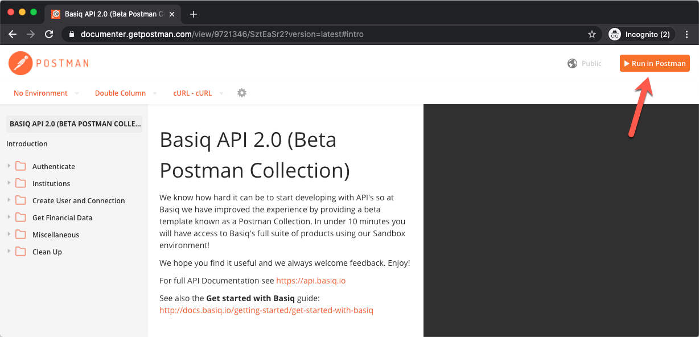The width and height of the screenshot is (699, 337).
Task: Open the documentation settings gear
Action: click(x=242, y=93)
